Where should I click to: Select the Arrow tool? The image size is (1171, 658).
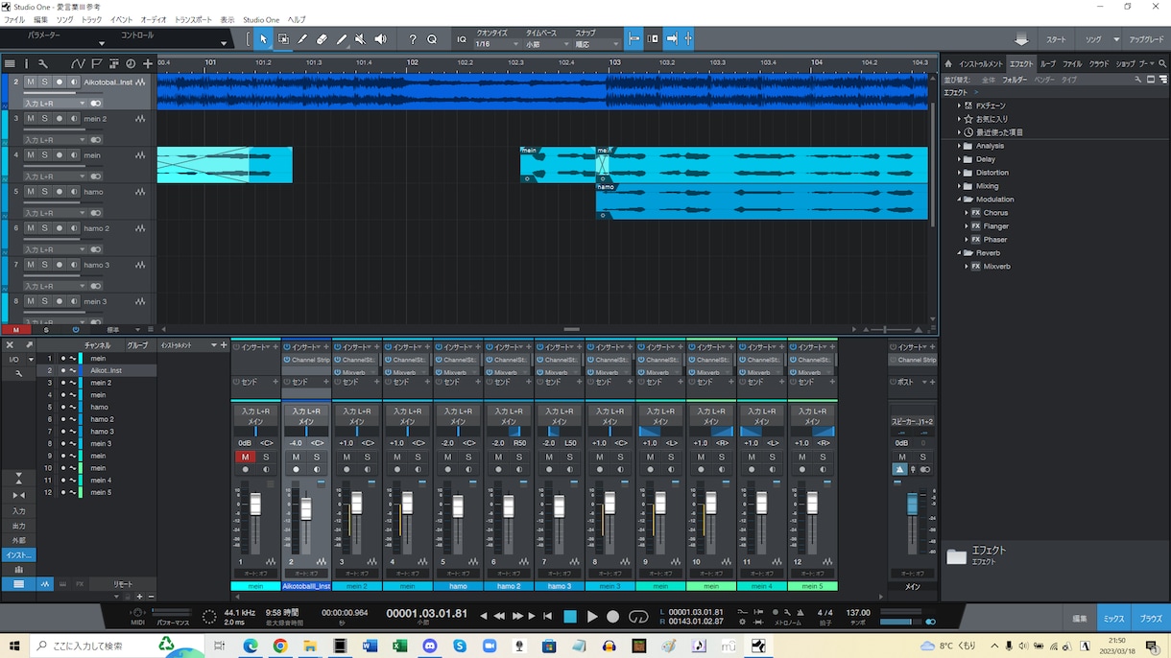(264, 39)
